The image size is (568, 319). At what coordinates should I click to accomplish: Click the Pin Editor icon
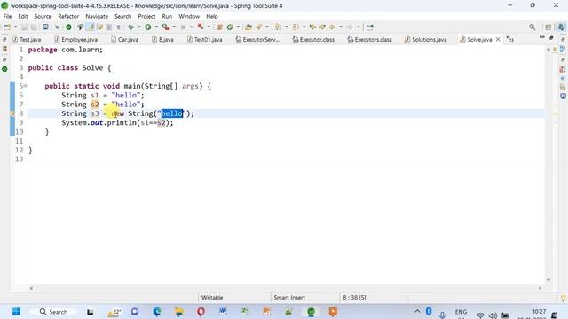click(x=369, y=27)
